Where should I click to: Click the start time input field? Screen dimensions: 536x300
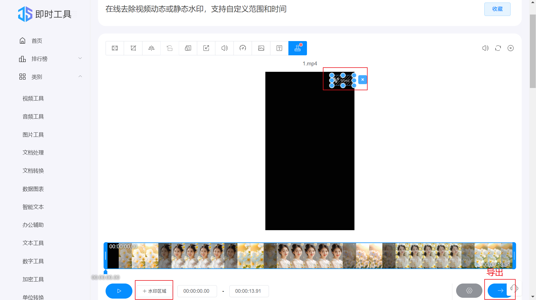pos(197,291)
